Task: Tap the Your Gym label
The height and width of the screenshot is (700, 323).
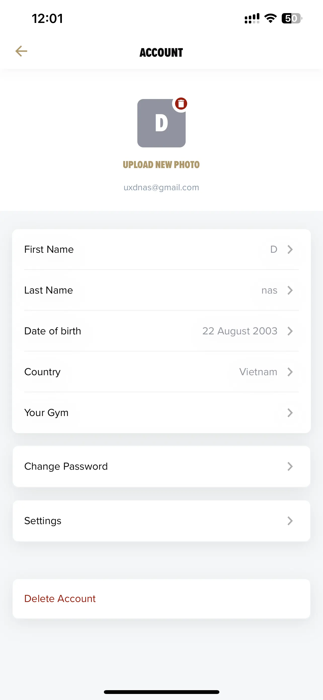Action: pos(46,413)
